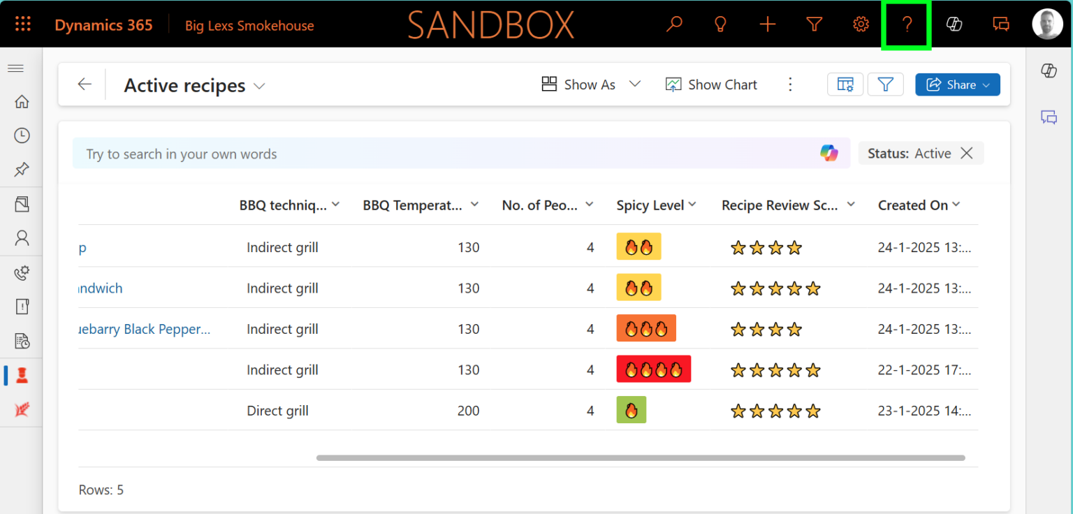Remove the Status: Active filter chip

(967, 154)
